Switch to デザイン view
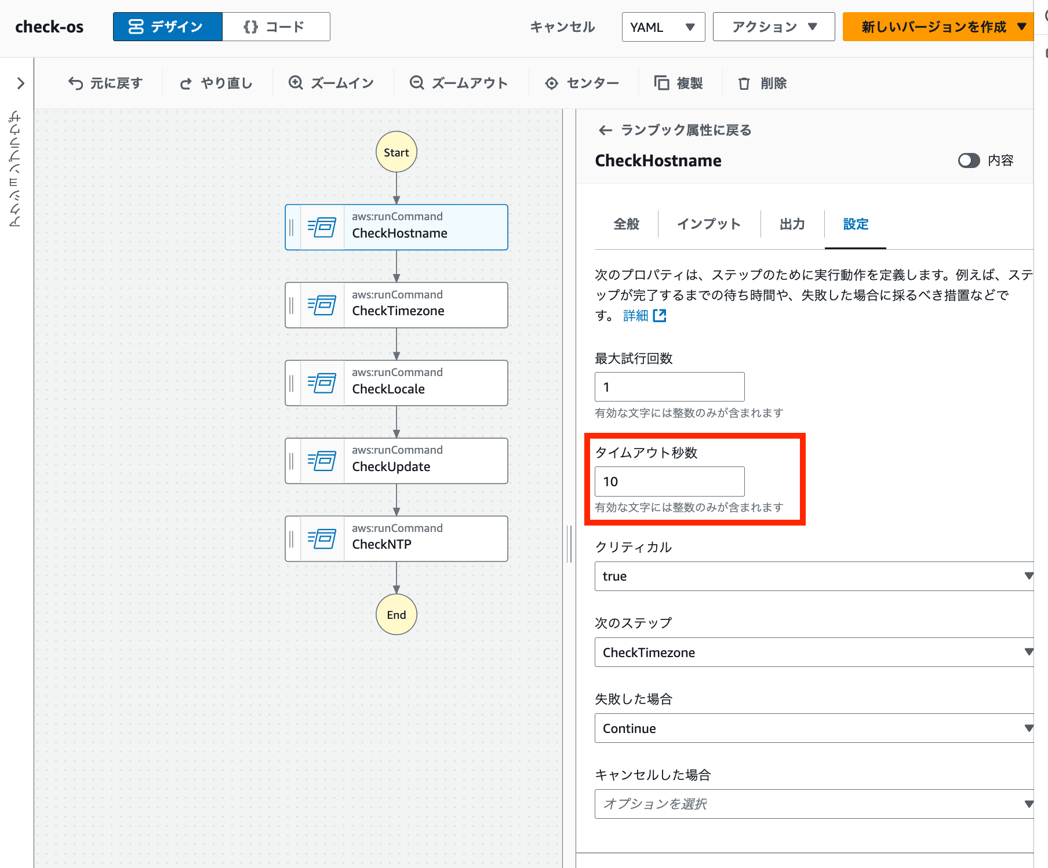The image size is (1048, 868). (168, 27)
